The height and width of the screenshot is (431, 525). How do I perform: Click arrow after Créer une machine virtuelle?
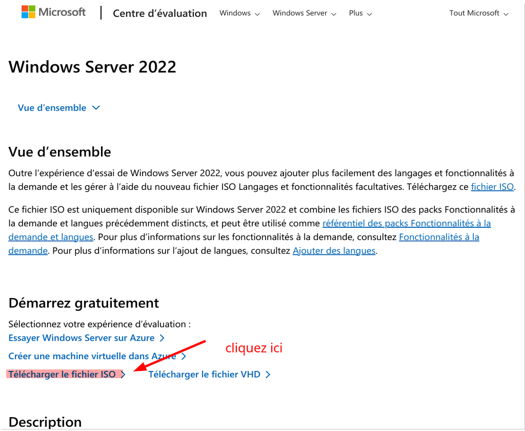coord(184,356)
